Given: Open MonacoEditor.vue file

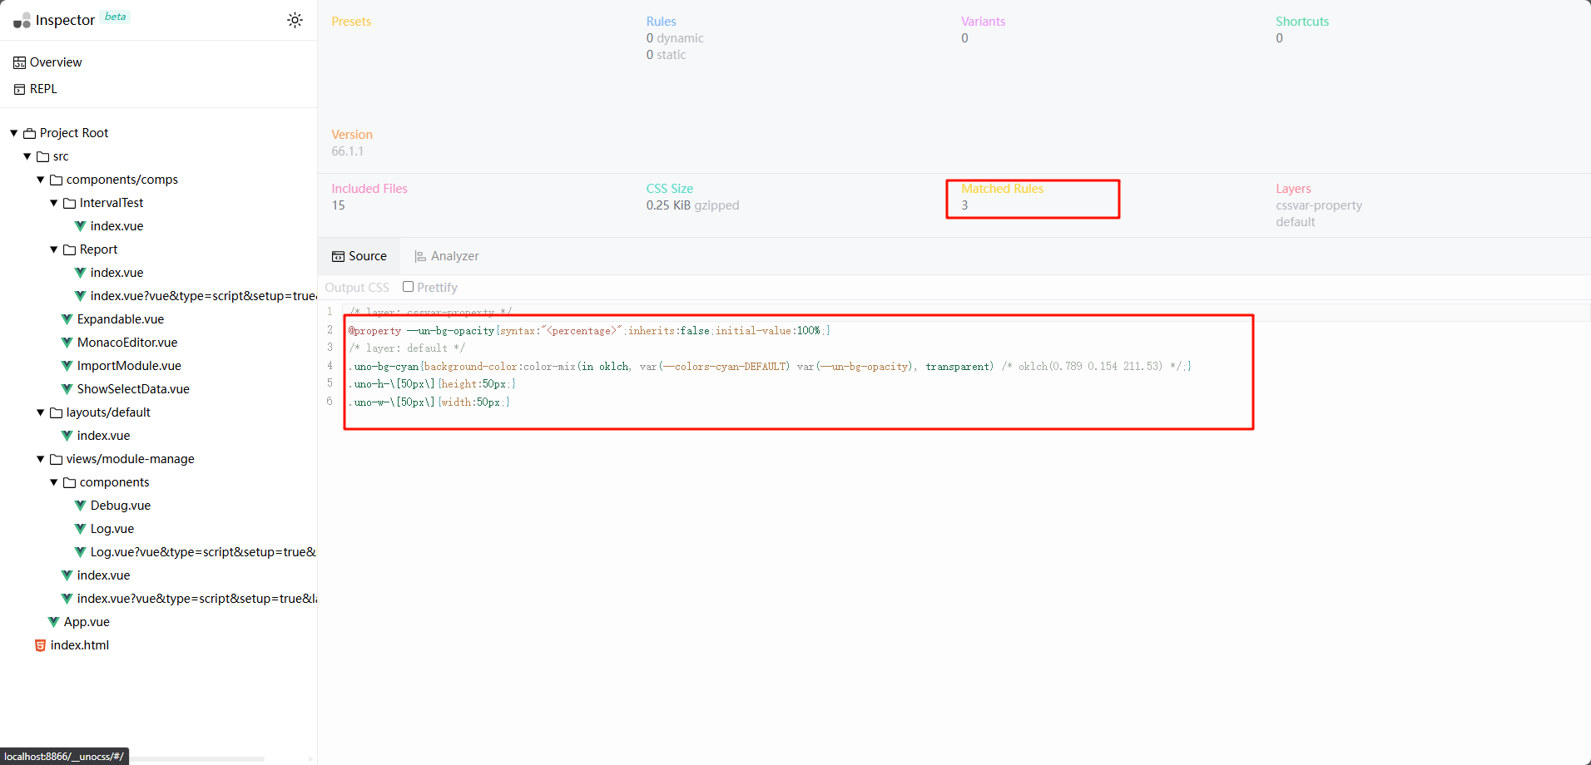Looking at the screenshot, I should click(127, 343).
